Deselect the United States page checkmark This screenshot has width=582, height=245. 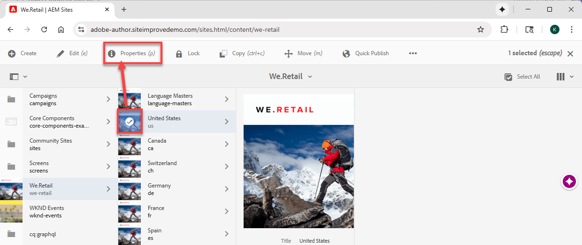tap(130, 122)
